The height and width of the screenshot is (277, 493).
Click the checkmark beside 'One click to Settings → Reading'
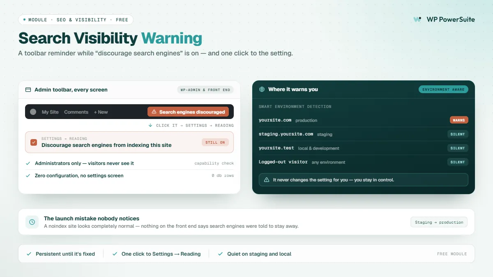click(x=115, y=254)
